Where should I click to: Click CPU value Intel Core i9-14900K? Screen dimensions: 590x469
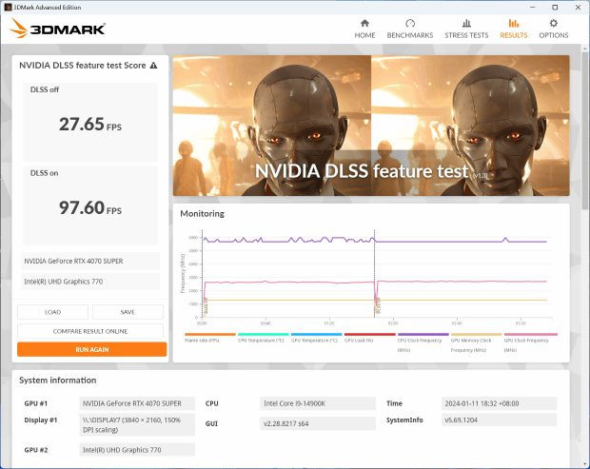coord(318,403)
